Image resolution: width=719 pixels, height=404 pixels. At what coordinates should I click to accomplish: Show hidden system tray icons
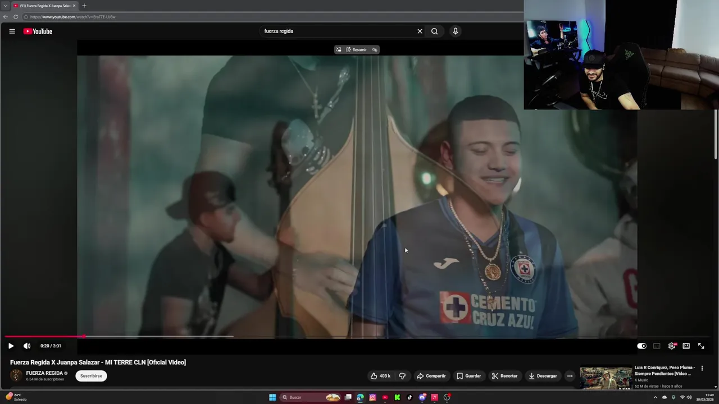pos(655,397)
